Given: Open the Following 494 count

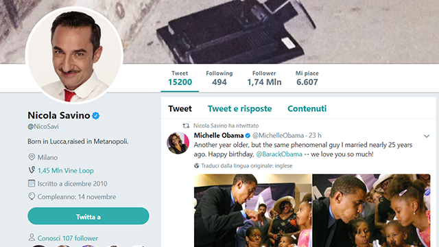Looking at the screenshot, I should click(219, 78).
